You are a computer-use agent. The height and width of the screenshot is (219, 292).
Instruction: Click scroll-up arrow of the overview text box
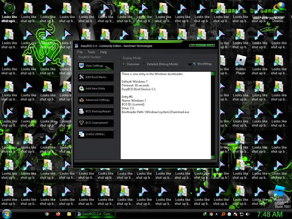213,74
